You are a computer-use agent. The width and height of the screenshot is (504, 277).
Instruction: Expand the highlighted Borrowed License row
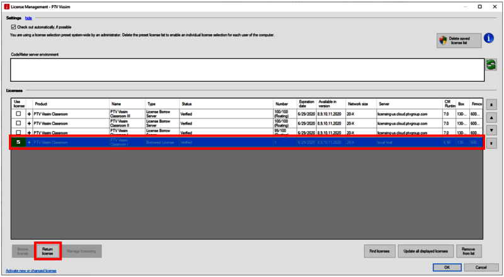click(29, 143)
